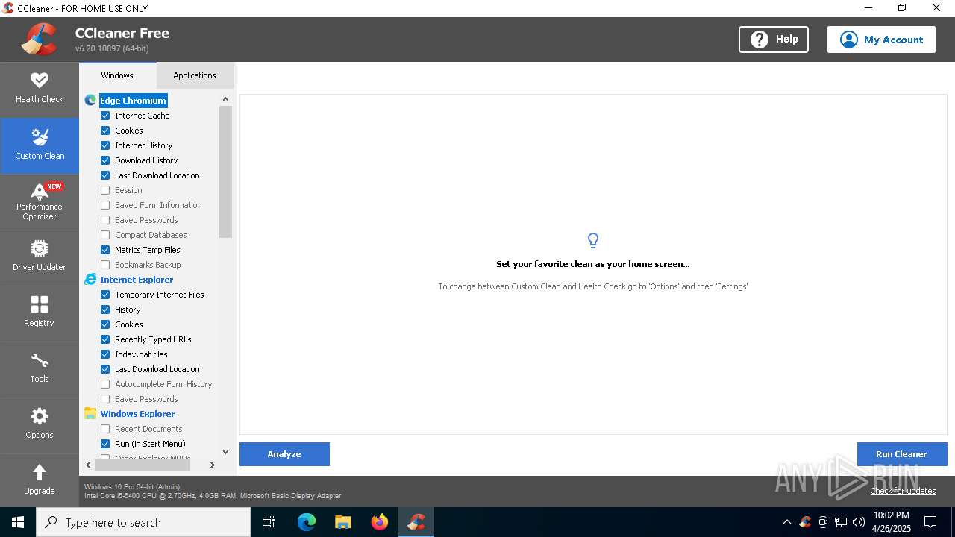Image resolution: width=955 pixels, height=537 pixels.
Task: Click the Internet Explorer History label
Action: click(x=128, y=310)
